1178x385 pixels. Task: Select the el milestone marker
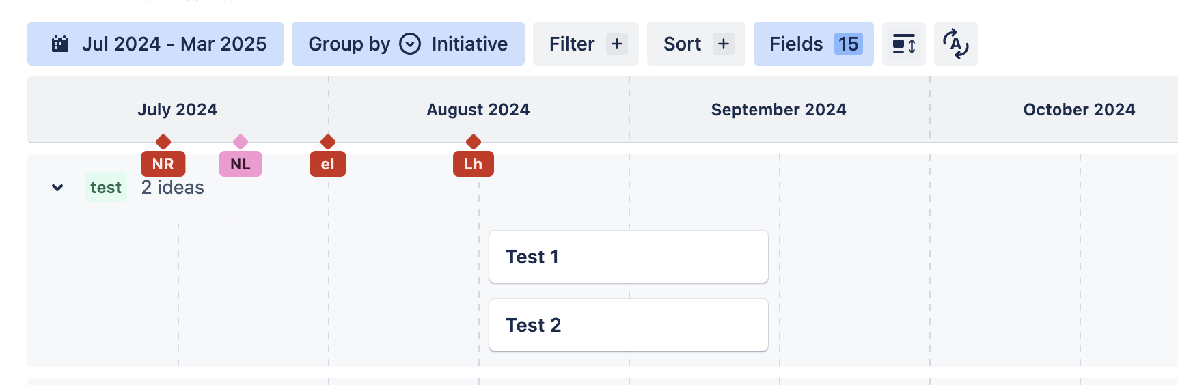pos(327,164)
